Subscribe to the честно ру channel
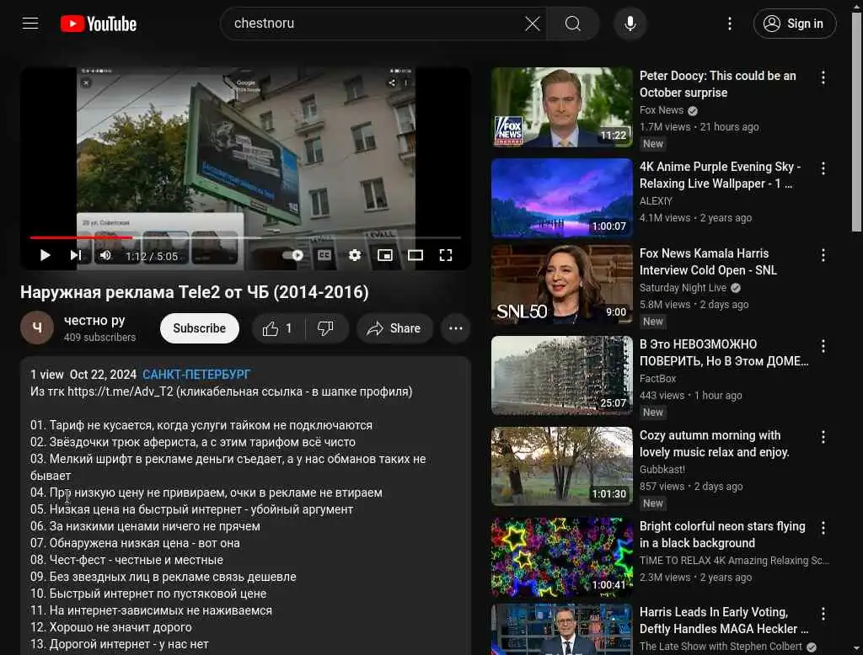Screen dimensions: 863x655 click(x=199, y=328)
